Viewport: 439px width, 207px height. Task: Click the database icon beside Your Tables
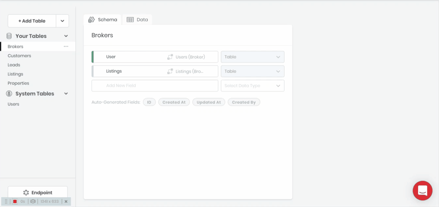click(9, 36)
